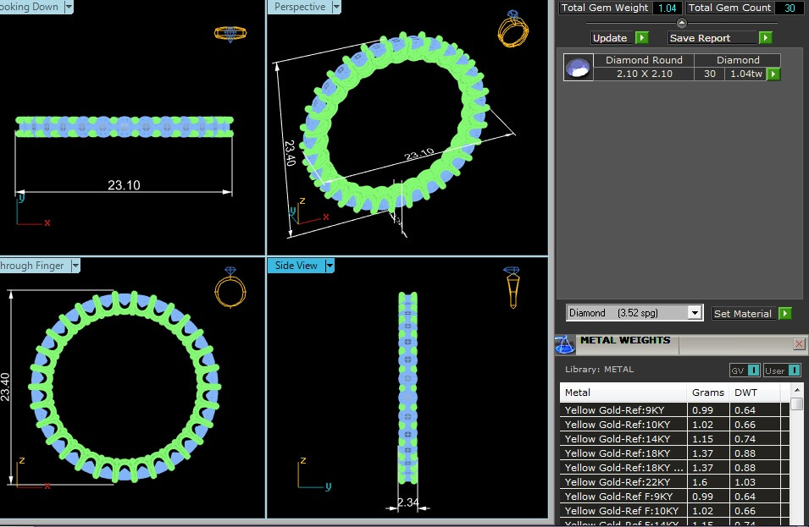
Task: Click the Side View ring icon
Action: 512,288
